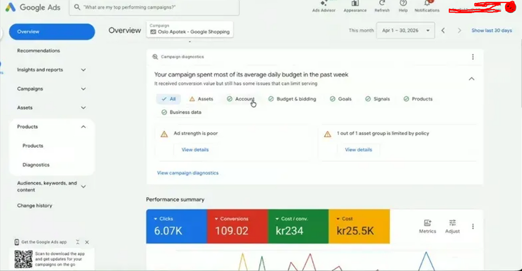Open Ads Advisor
522x271 pixels.
[x=324, y=6]
